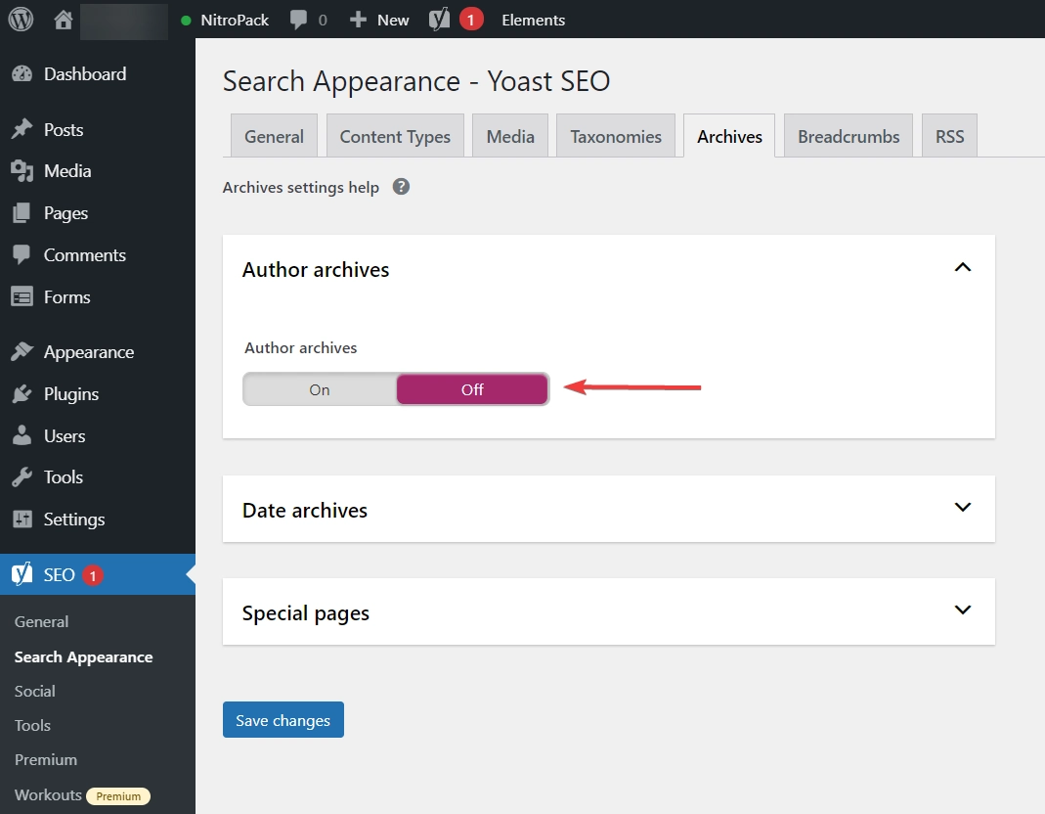1045x814 pixels.
Task: Collapse the Author archives section
Action: (962, 267)
